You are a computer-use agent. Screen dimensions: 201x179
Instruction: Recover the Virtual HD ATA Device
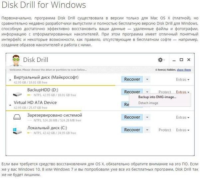tap(125, 104)
